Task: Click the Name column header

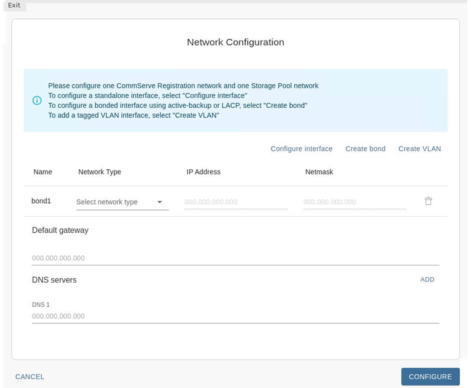Action: pyautogui.click(x=43, y=172)
